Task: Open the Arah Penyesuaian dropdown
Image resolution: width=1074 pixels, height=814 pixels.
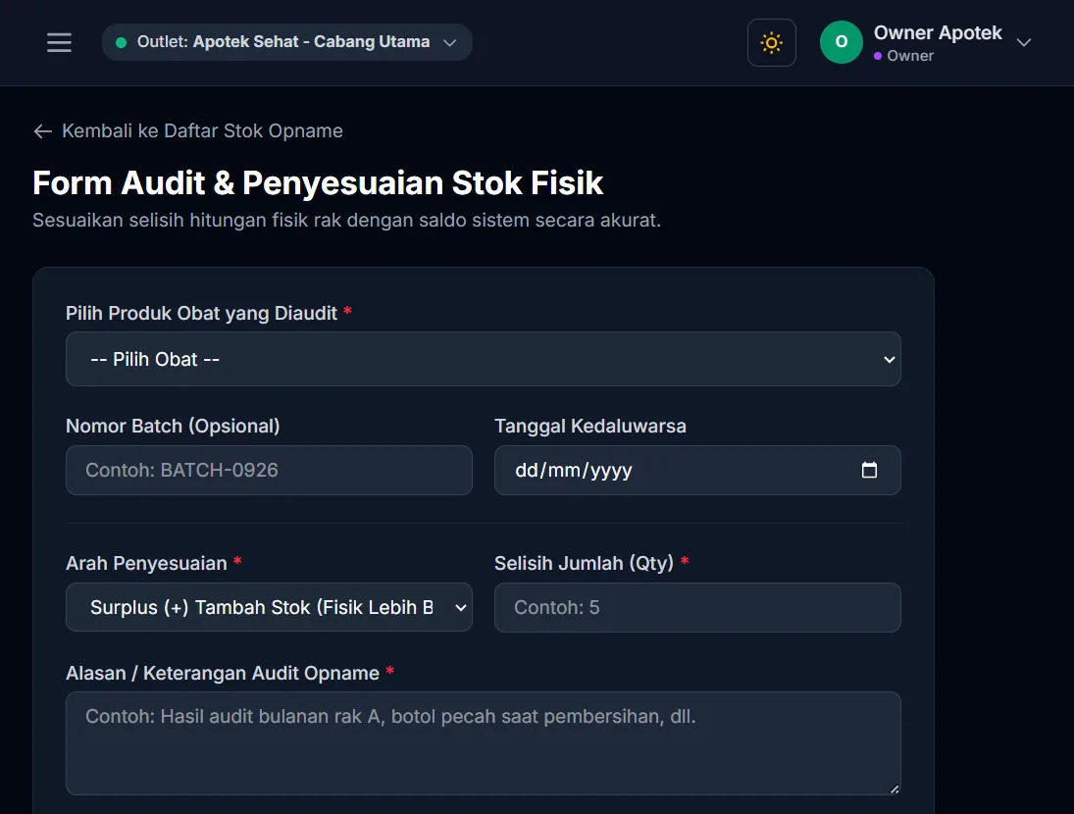Action: pos(269,607)
